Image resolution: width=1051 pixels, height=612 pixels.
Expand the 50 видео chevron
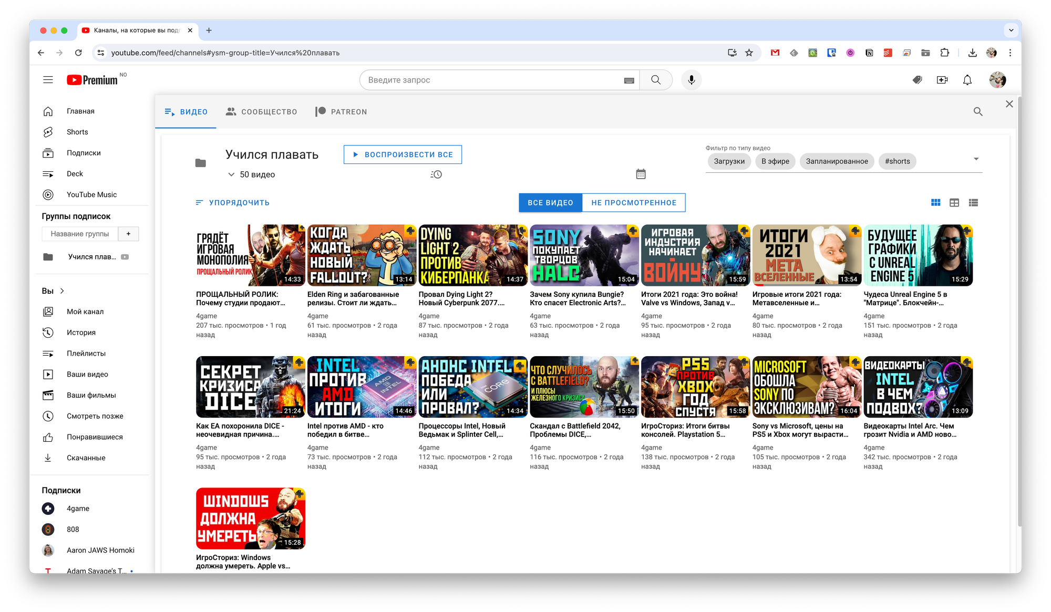click(x=231, y=174)
